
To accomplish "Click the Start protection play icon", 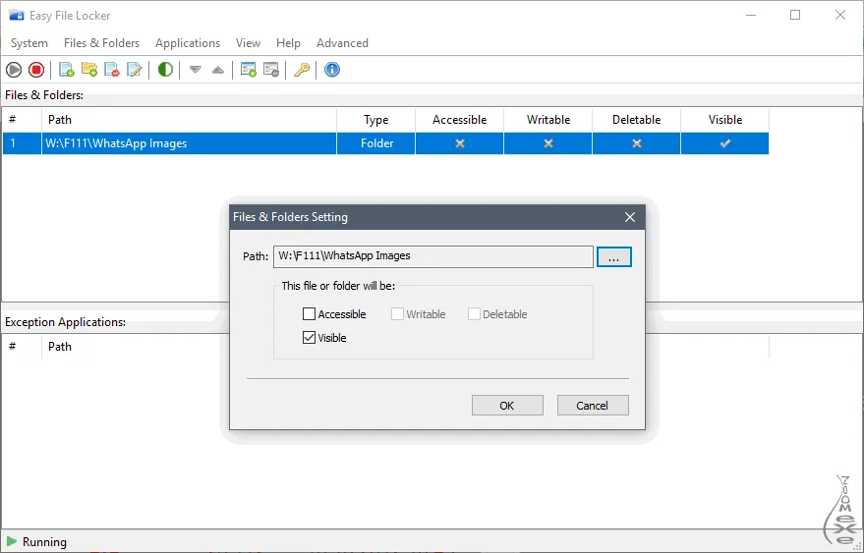I will coord(14,70).
